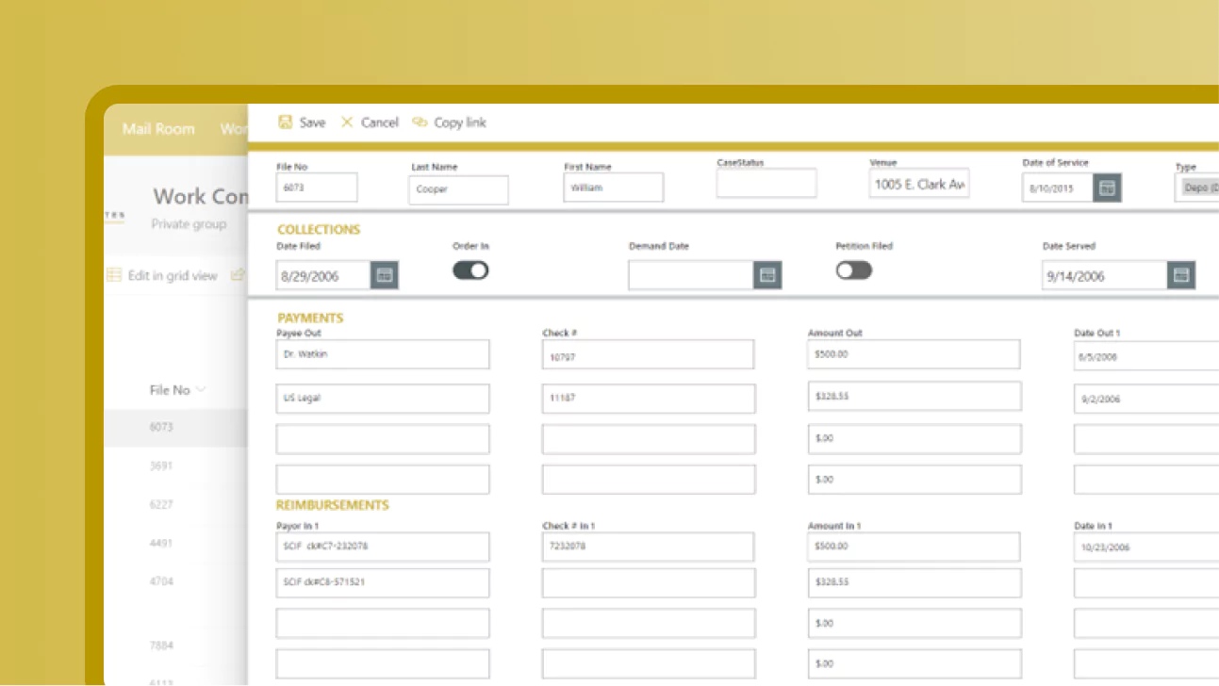Toggle the Petition Filed switch on
The image size is (1219, 686).
click(853, 270)
